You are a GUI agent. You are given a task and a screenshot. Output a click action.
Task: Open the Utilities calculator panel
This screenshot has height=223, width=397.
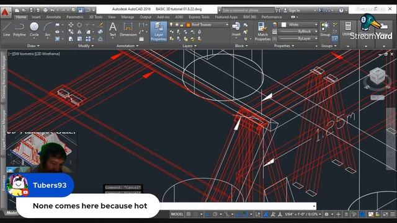tap(348, 29)
